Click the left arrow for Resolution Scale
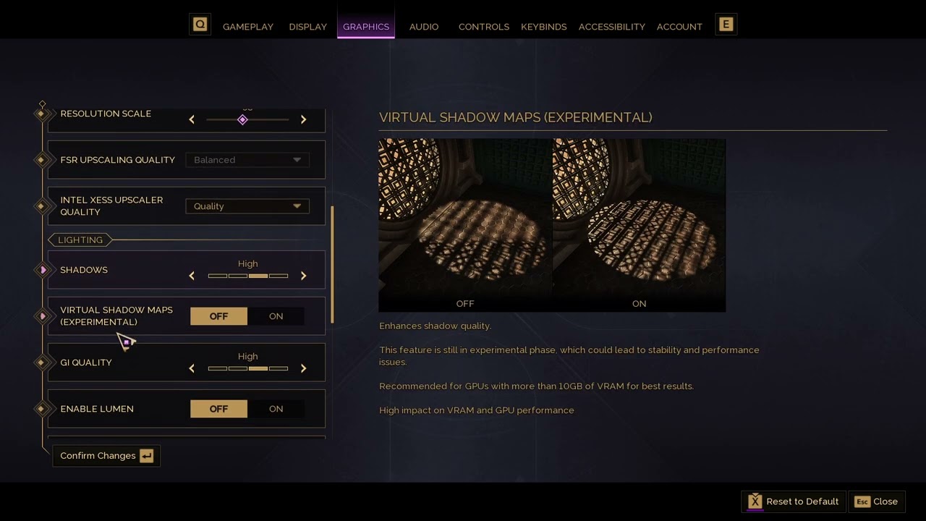Screen dimensions: 926x521 (192, 119)
